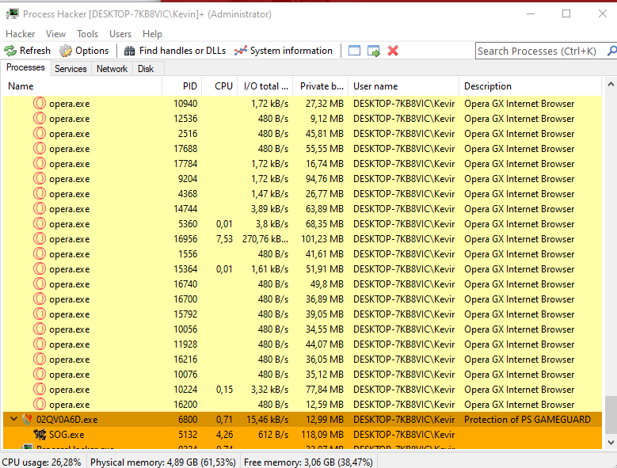Click CPU usage status bar entry

click(42, 462)
